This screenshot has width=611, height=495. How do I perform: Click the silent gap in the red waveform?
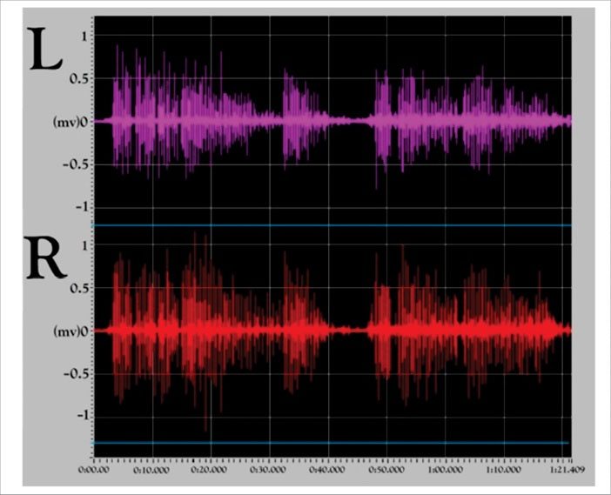350,331
